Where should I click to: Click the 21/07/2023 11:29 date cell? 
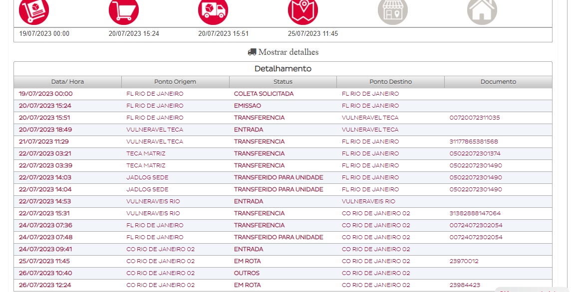(x=44, y=142)
